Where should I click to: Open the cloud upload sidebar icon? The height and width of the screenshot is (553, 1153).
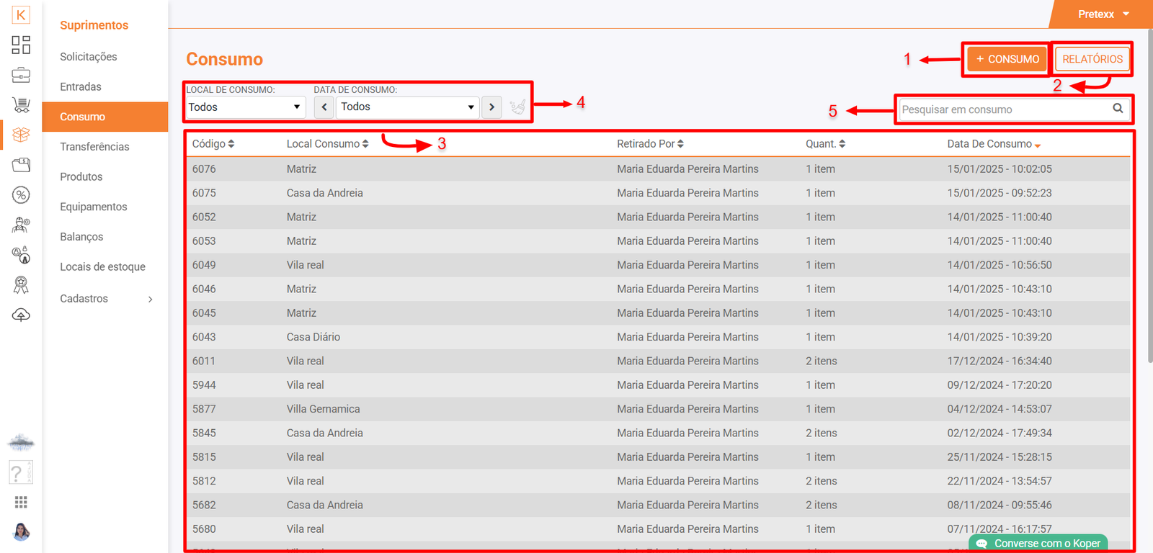pos(21,315)
